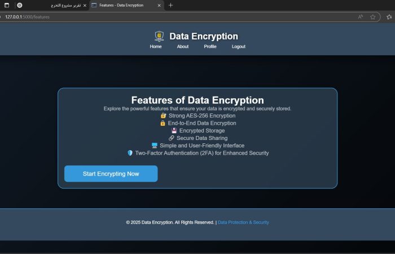Image resolution: width=395 pixels, height=254 pixels.
Task: Click the shield icon beside Two-Factor Authentication
Action: [x=130, y=153]
